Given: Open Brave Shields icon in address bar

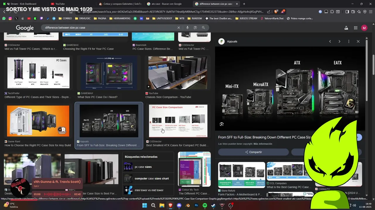Looking at the screenshot, I should [276, 12].
